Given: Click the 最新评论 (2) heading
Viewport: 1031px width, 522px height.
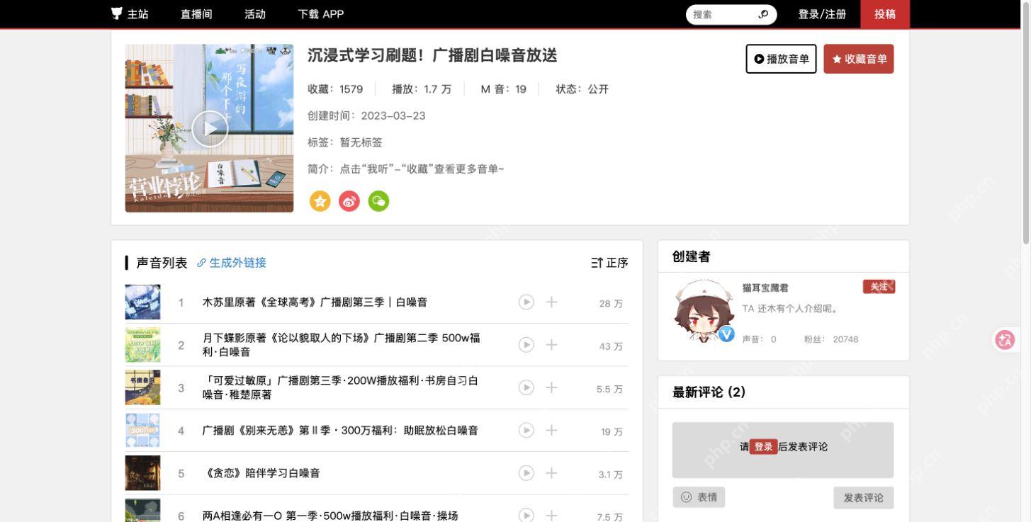Looking at the screenshot, I should [x=709, y=392].
